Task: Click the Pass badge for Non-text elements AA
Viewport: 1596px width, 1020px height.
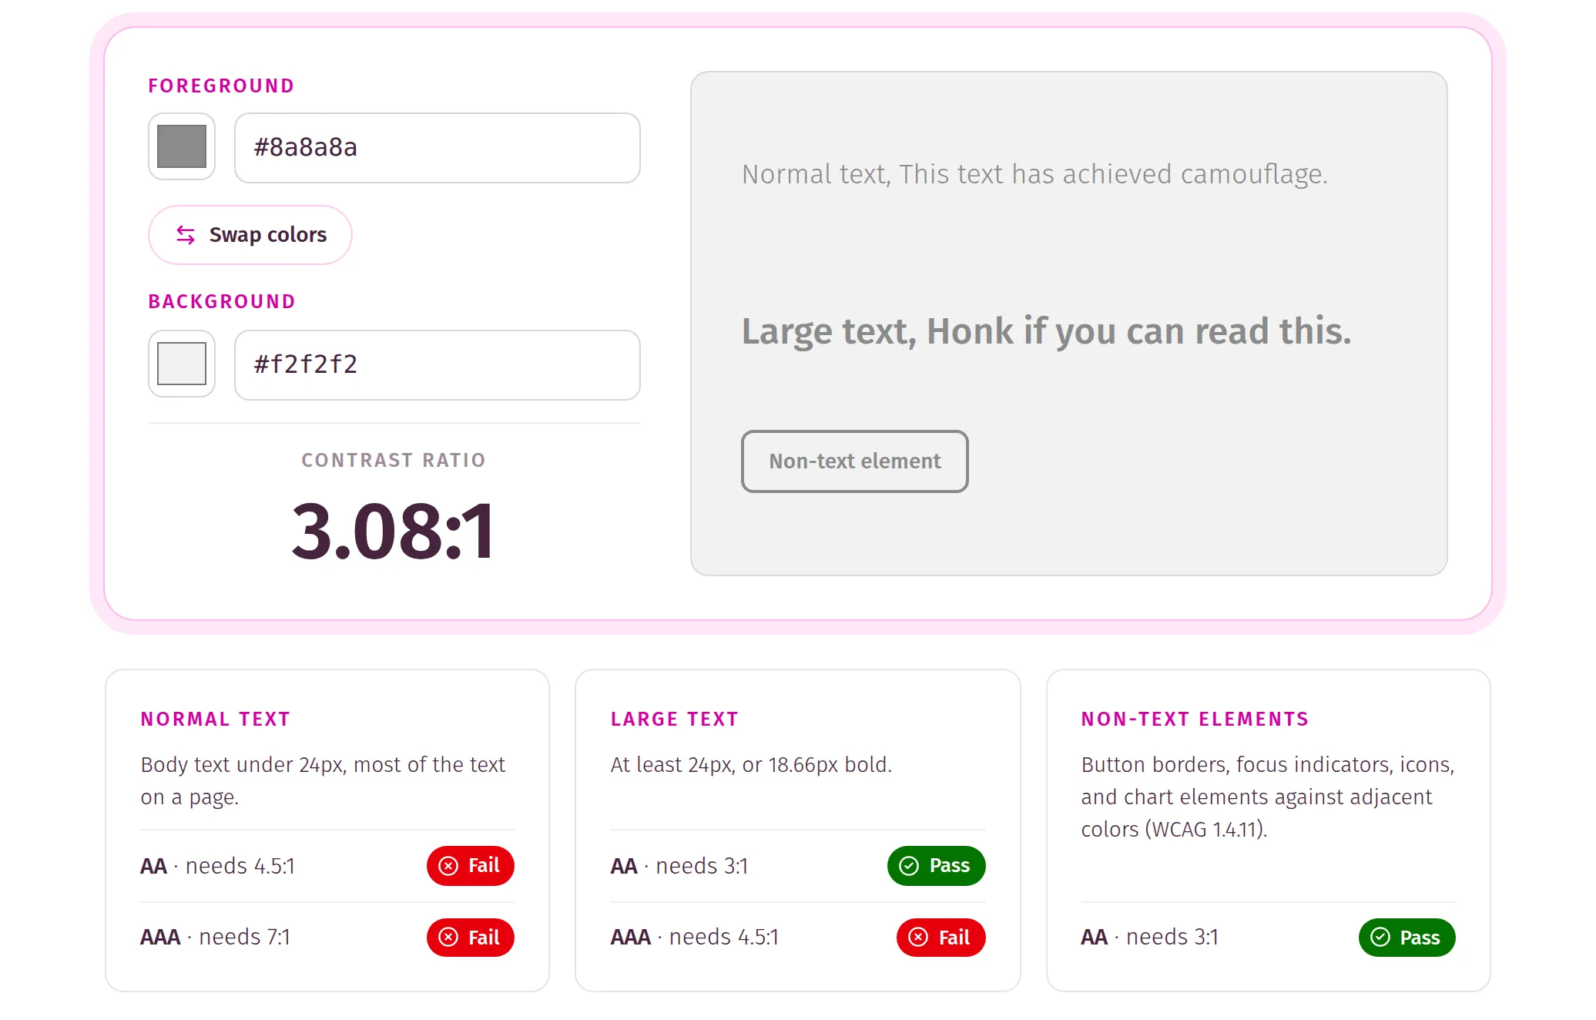Action: coord(1407,938)
